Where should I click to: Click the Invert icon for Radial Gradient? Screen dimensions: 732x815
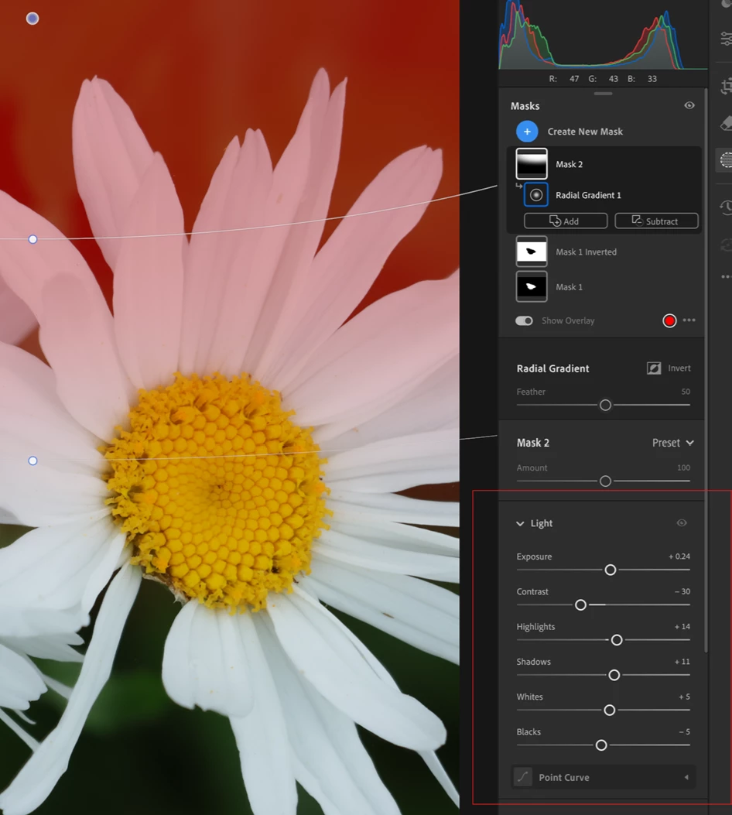[x=654, y=368]
